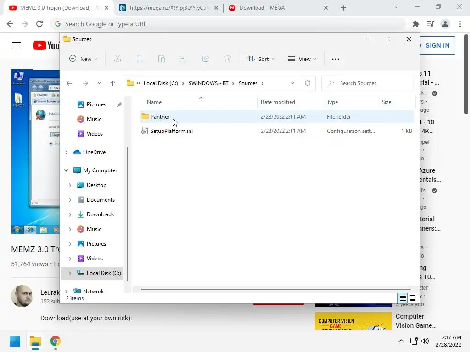The width and height of the screenshot is (470, 352).
Task: Expand address bar history dropdown
Action: (292, 83)
